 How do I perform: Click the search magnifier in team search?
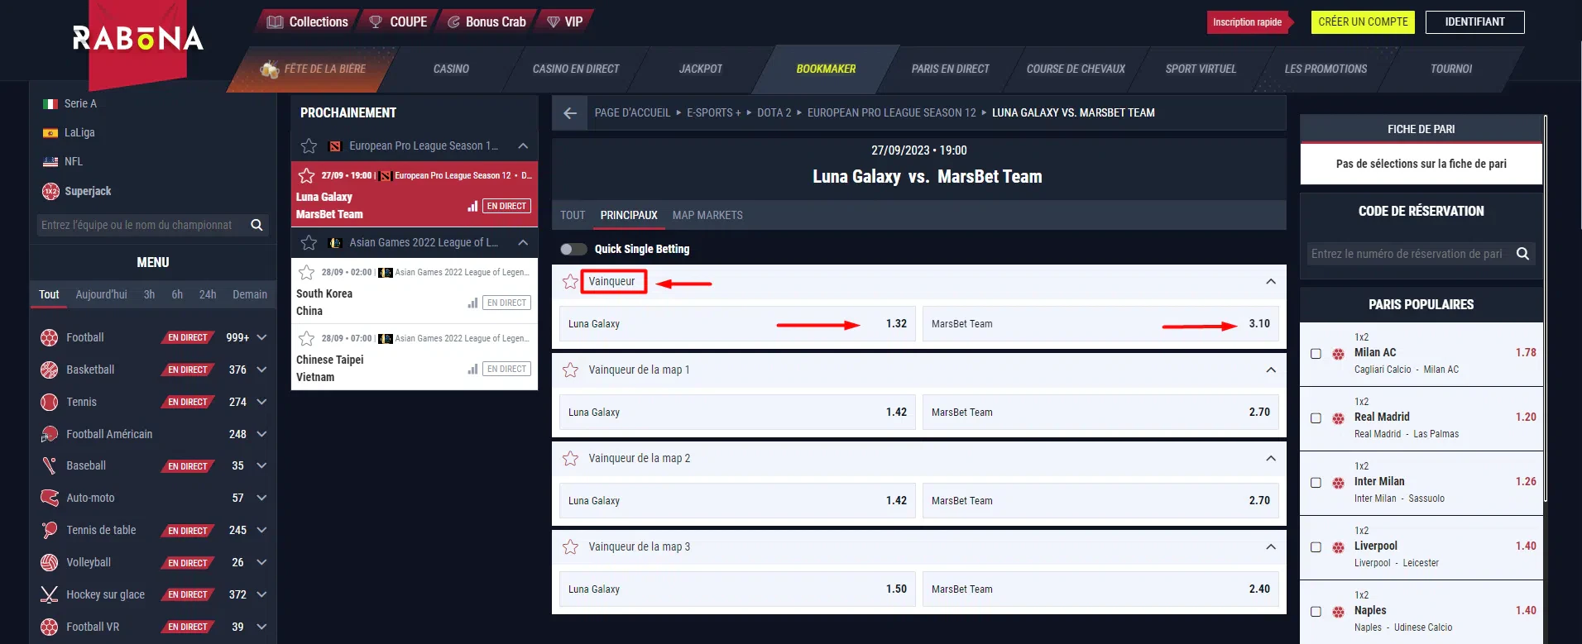pos(256,225)
